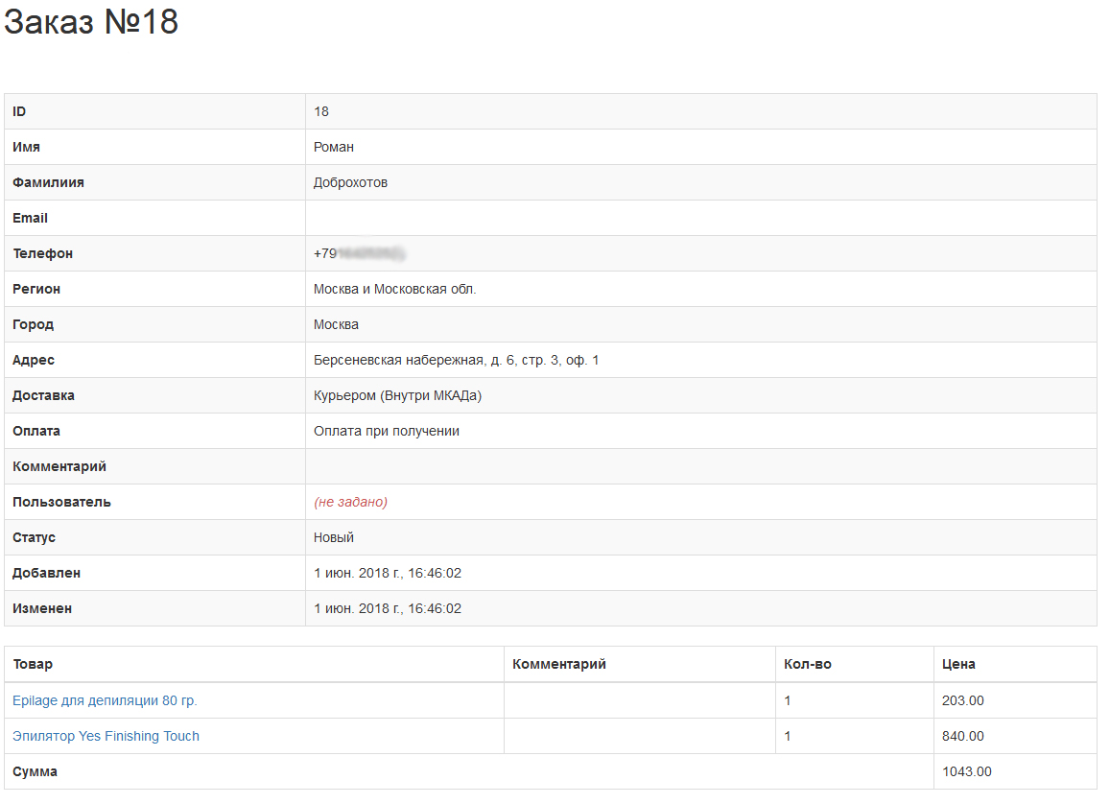Viewport: 1110px width, 804px height.
Task: Open the Epilage для депиляции 80 гр. link
Action: pos(105,700)
